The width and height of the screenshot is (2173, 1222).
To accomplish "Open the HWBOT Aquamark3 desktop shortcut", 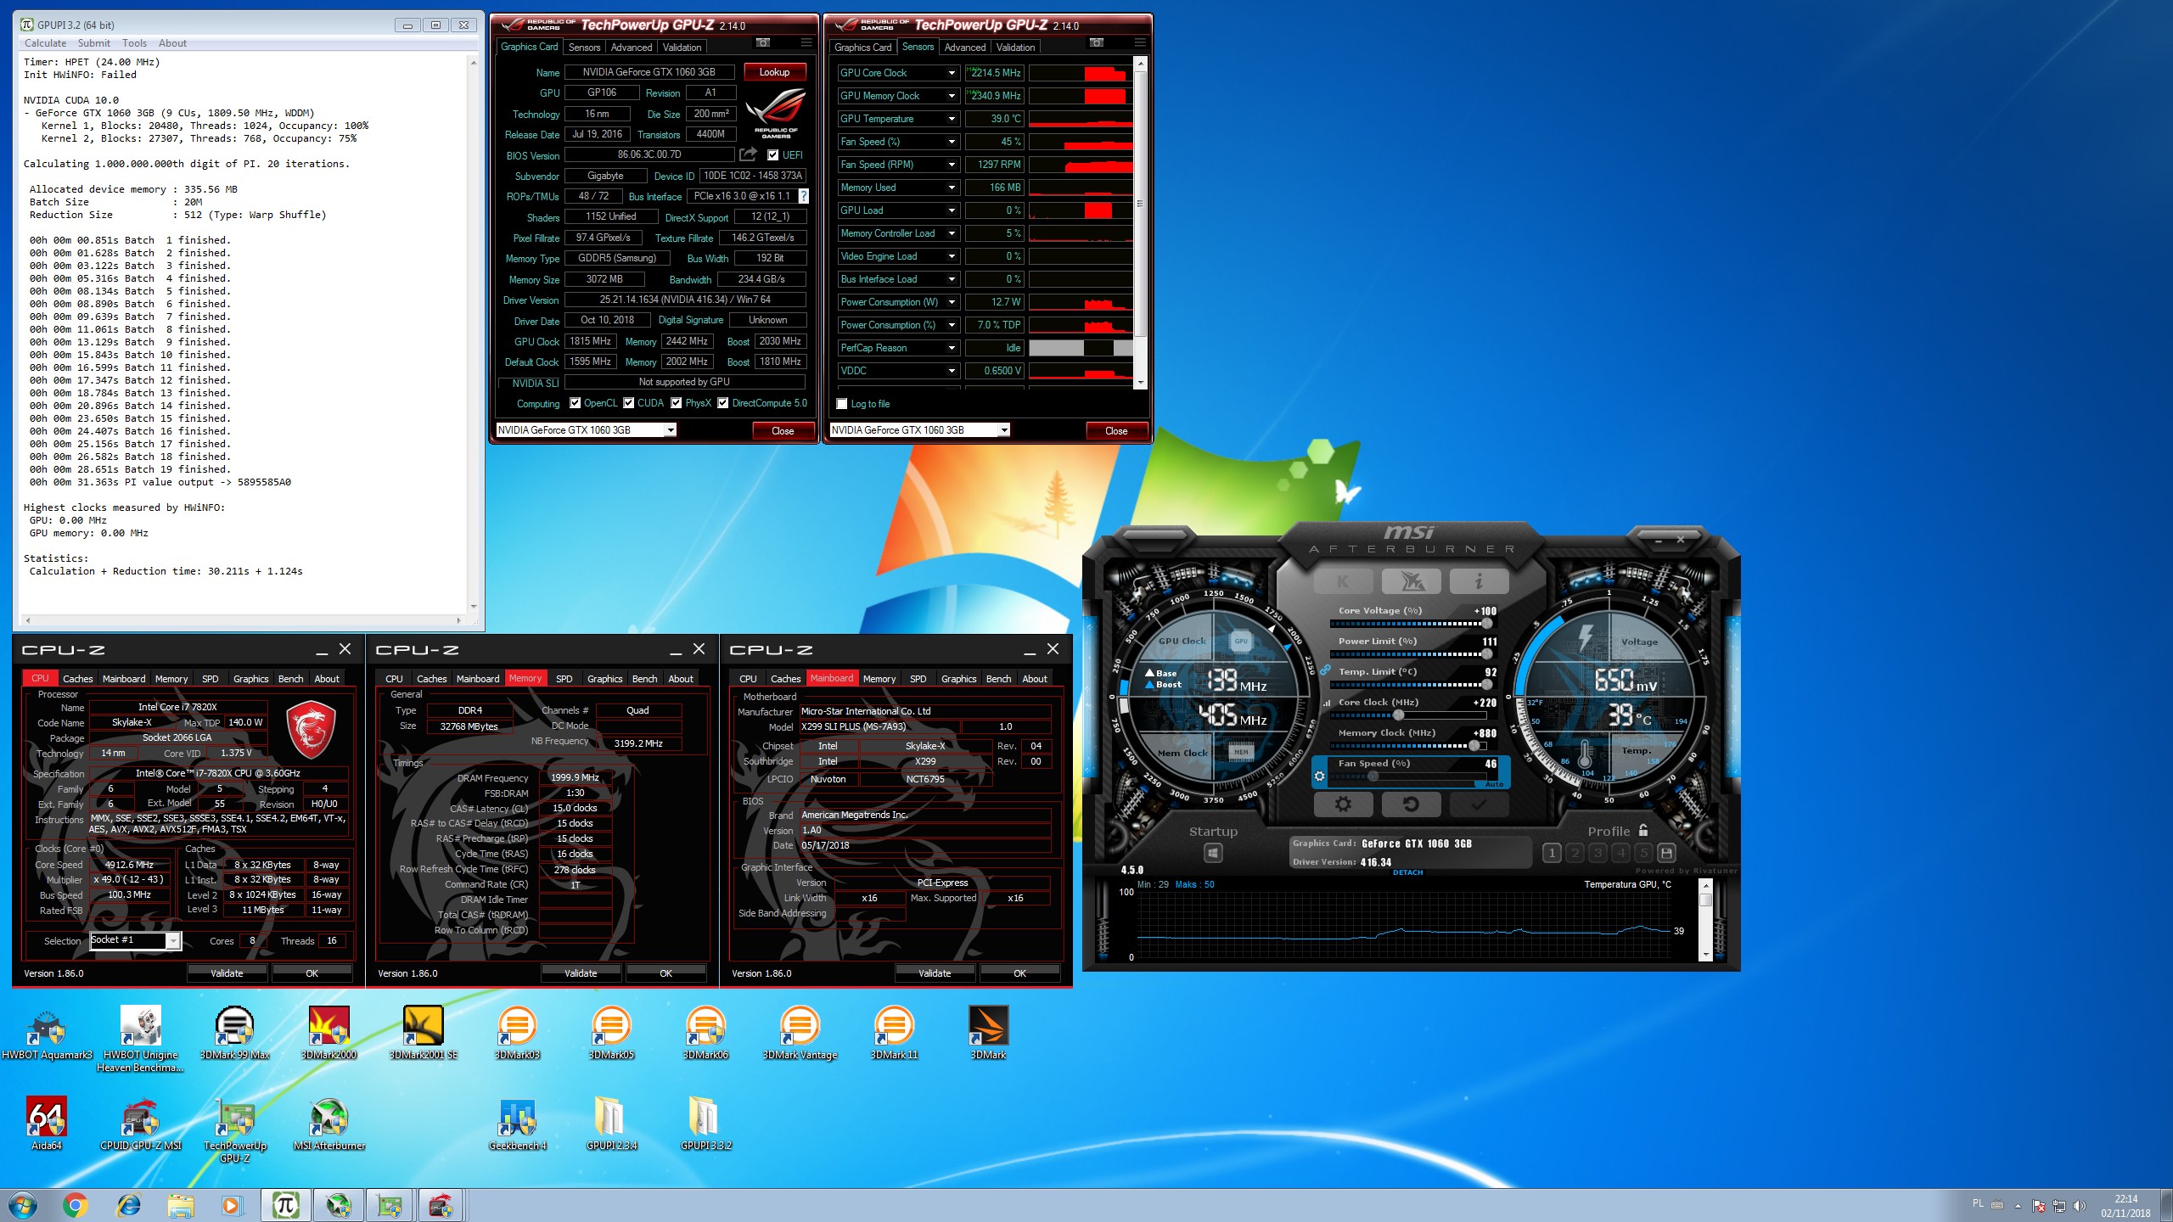I will pos(46,1034).
